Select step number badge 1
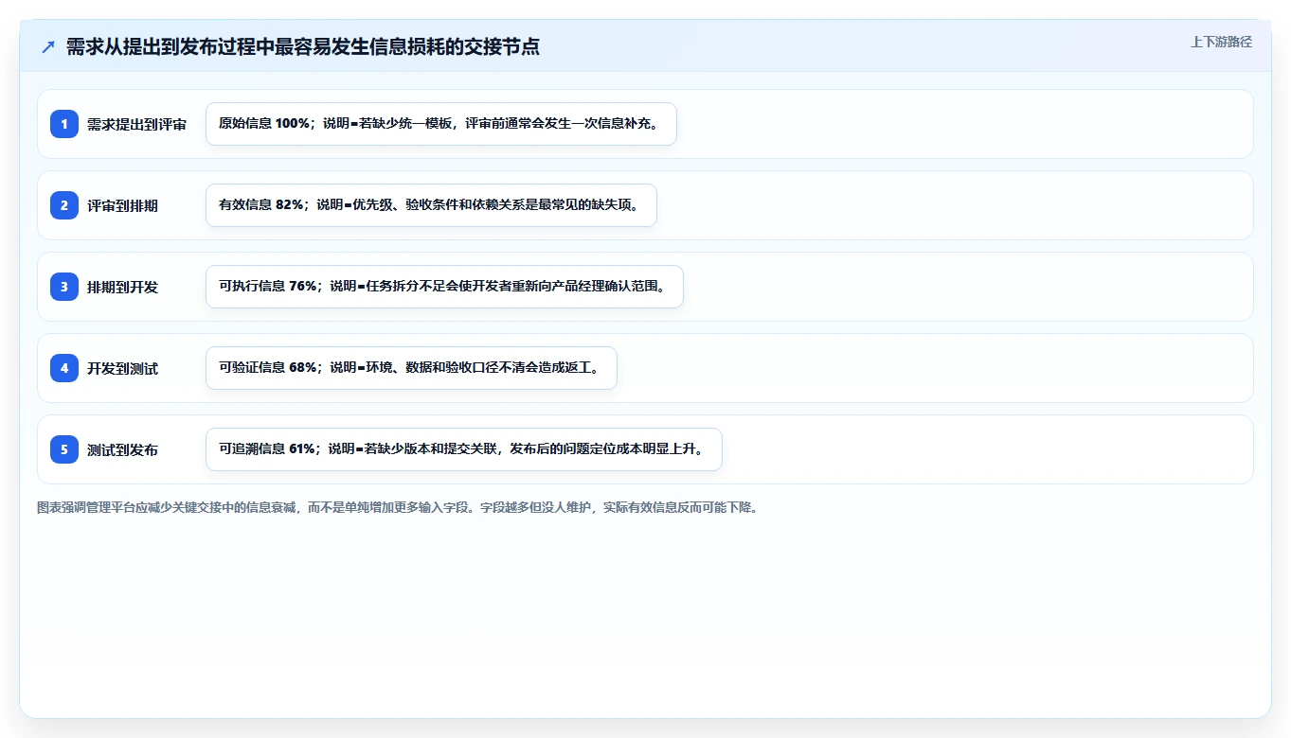Viewport: 1291px width, 738px height. tap(64, 124)
